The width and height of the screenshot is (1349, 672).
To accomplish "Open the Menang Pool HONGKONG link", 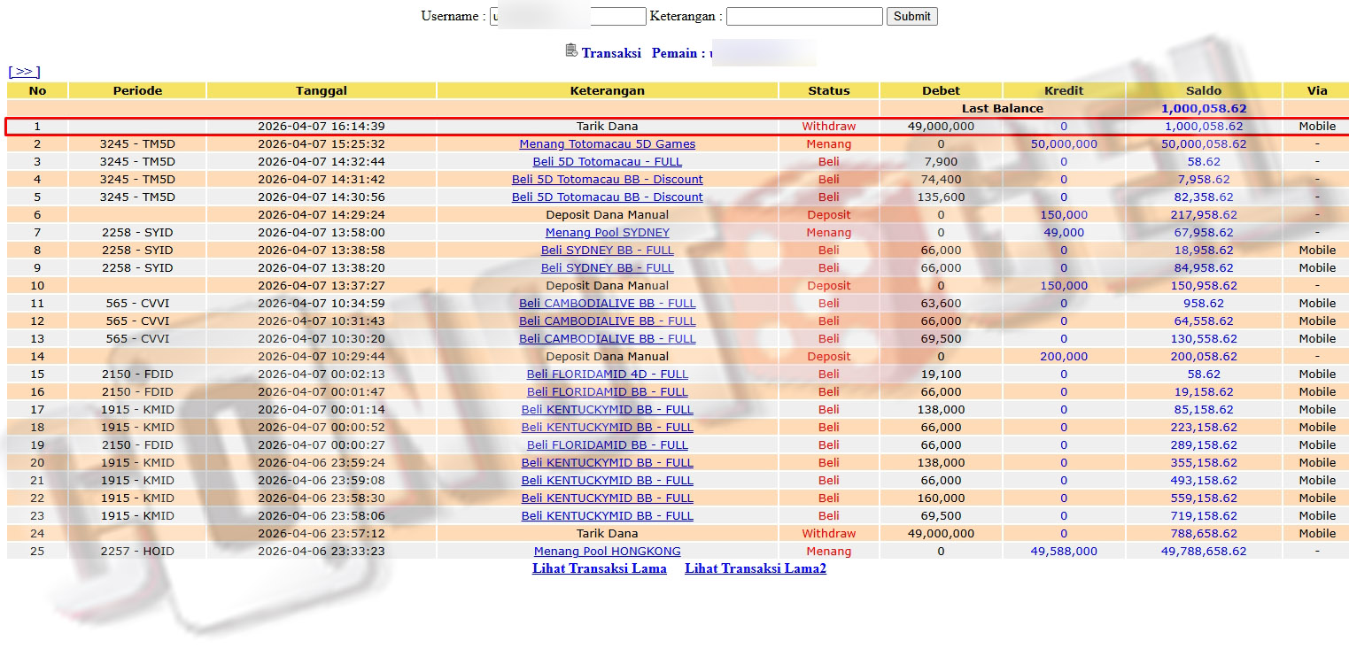I will (608, 552).
